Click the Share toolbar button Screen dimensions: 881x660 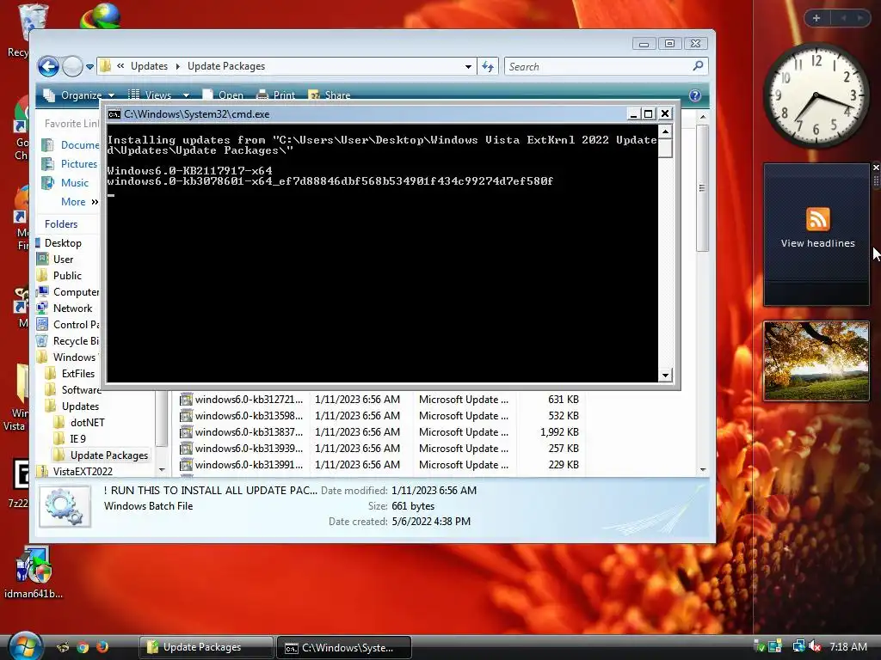[330, 95]
